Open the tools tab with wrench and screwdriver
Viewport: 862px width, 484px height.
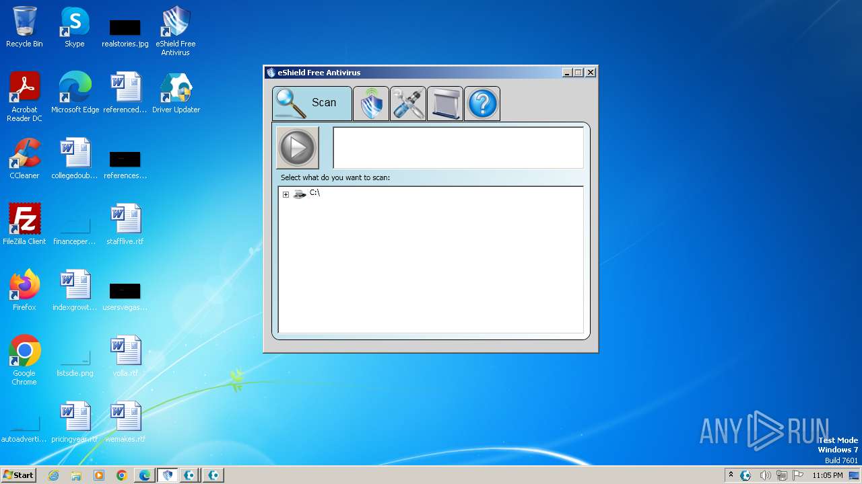pos(408,104)
